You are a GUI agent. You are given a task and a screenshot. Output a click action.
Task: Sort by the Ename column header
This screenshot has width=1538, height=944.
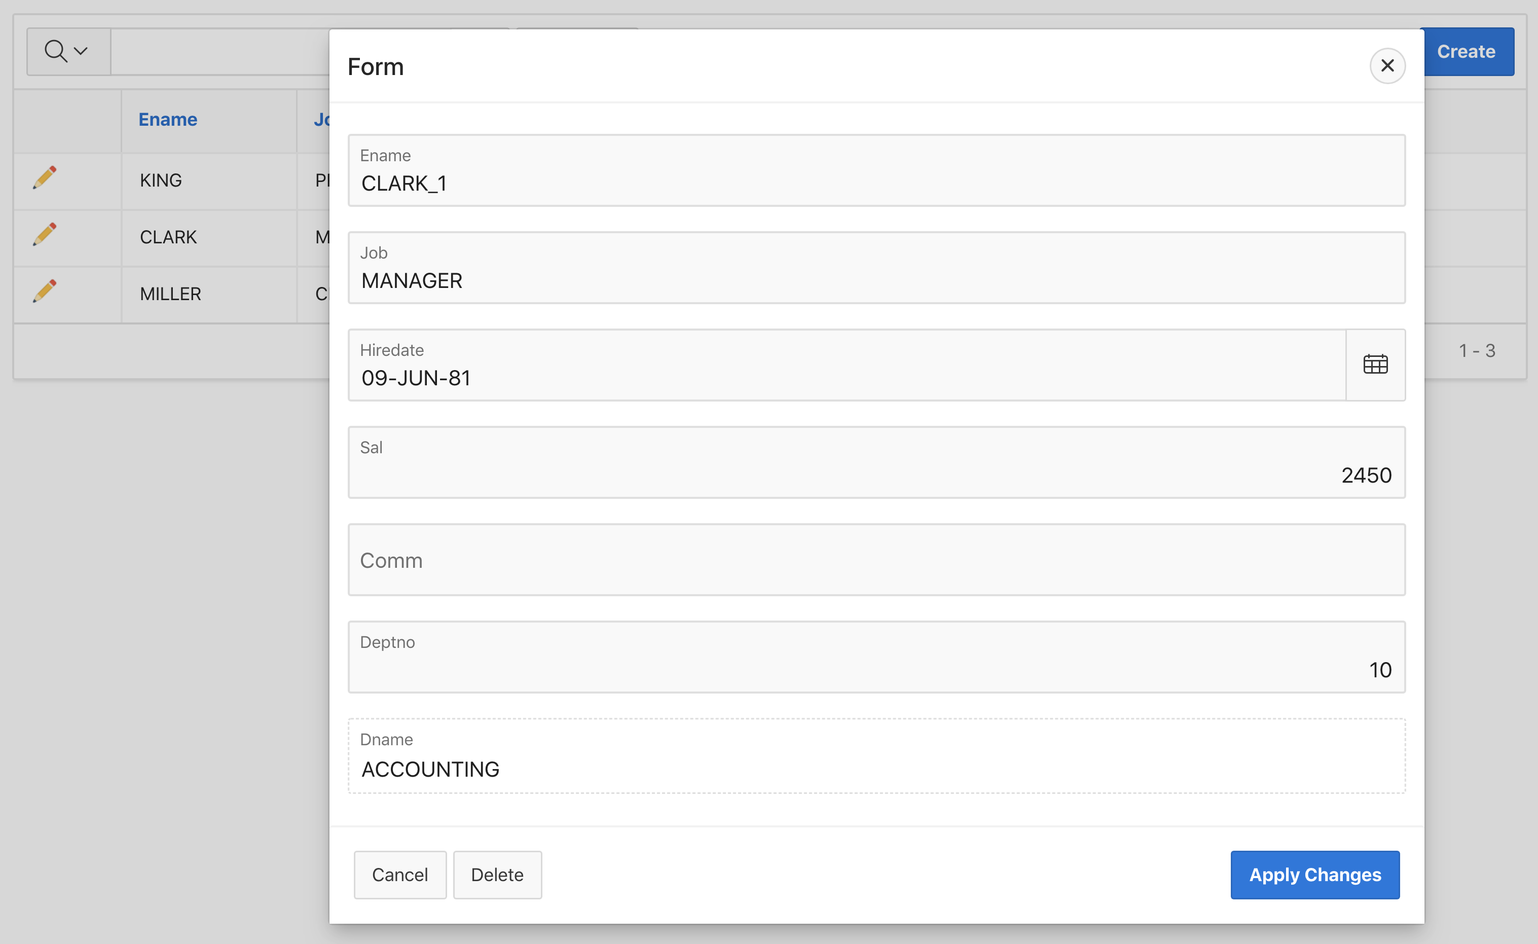[x=167, y=119]
